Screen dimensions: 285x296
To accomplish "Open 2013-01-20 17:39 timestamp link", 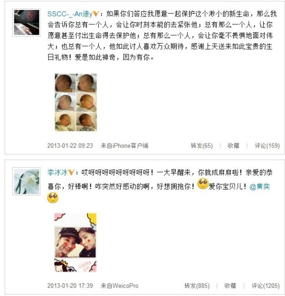I will tap(70, 286).
